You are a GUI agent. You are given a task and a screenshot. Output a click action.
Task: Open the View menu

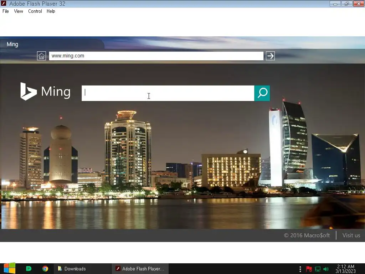click(19, 11)
